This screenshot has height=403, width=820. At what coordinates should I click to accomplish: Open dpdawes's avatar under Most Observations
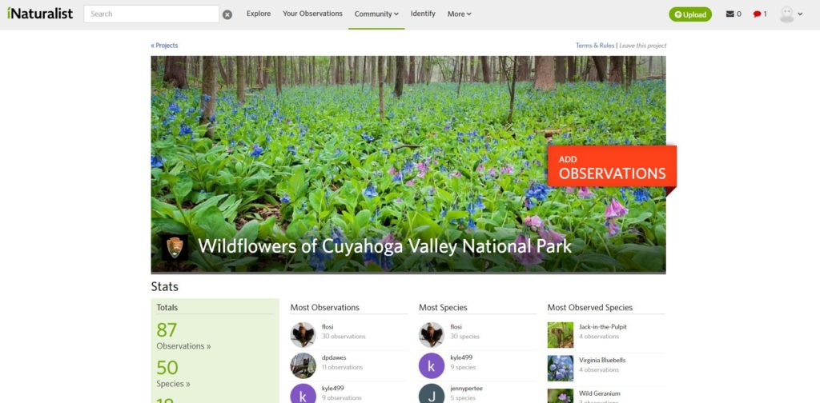303,365
